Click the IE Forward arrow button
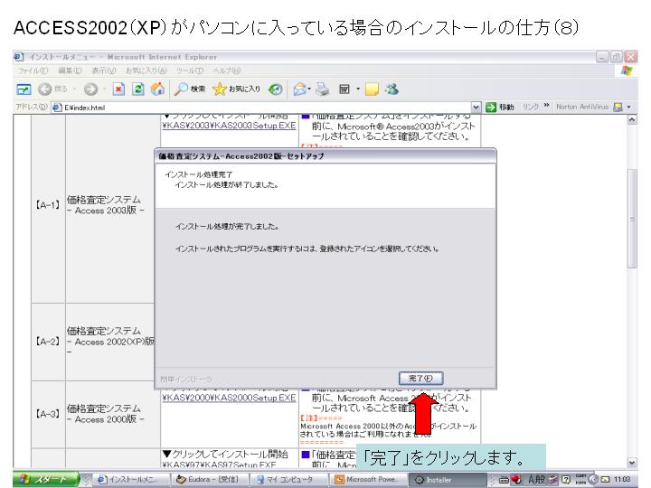Screen dimensions: 651x488 click(91, 89)
